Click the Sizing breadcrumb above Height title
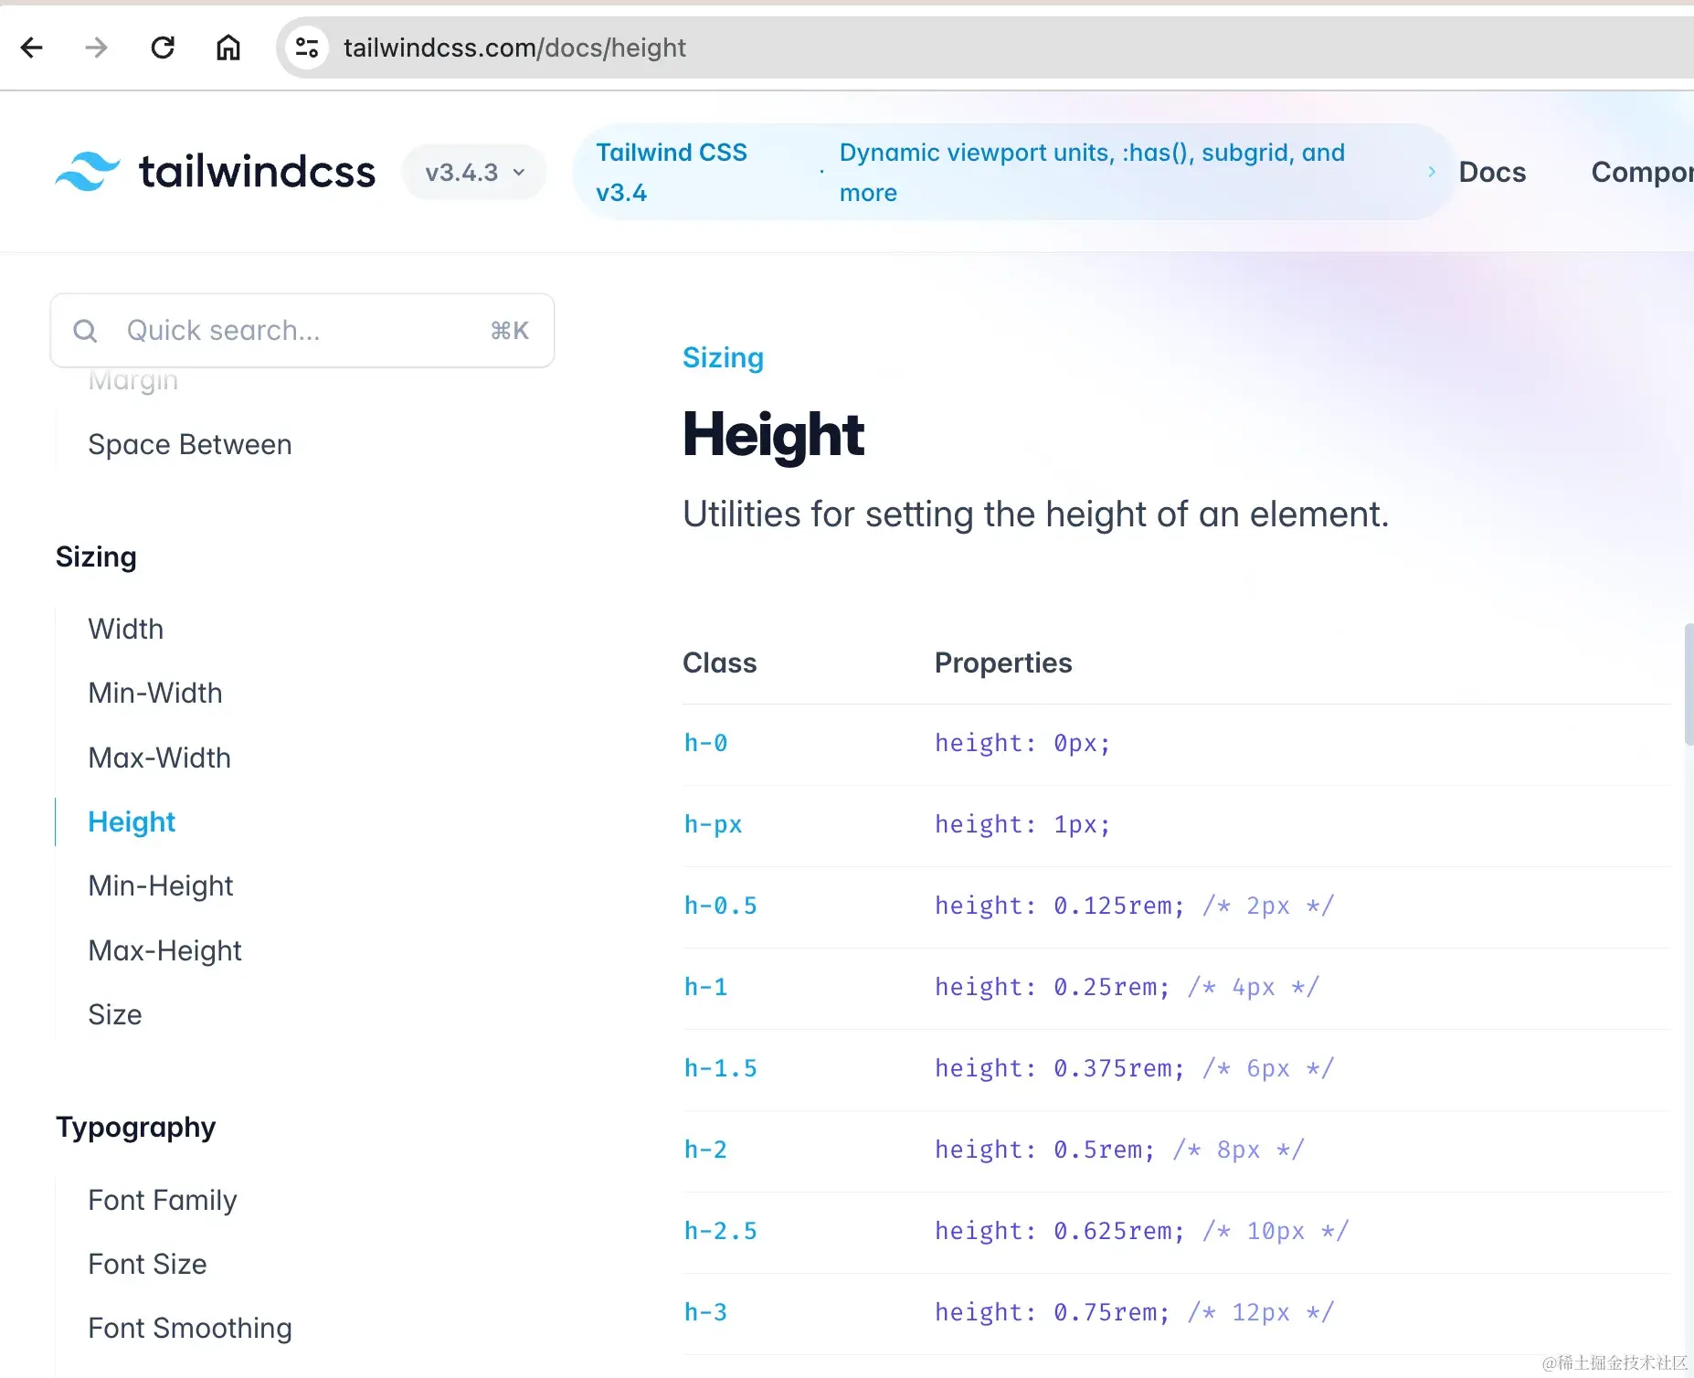Viewport: 1694px width, 1378px height. [x=723, y=357]
